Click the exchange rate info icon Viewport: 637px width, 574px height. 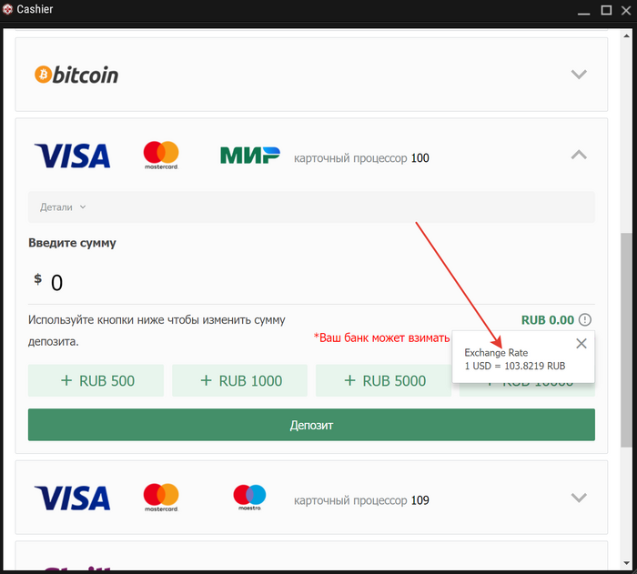coord(584,319)
